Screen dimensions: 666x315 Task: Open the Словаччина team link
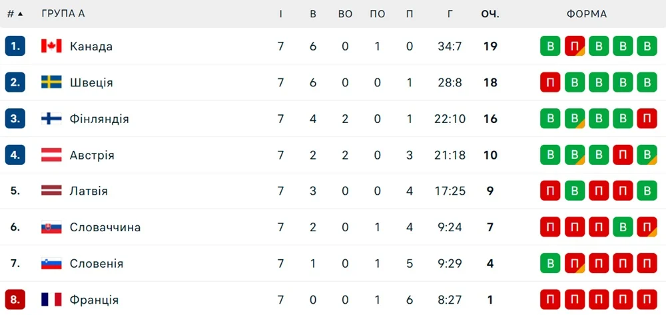click(x=105, y=227)
